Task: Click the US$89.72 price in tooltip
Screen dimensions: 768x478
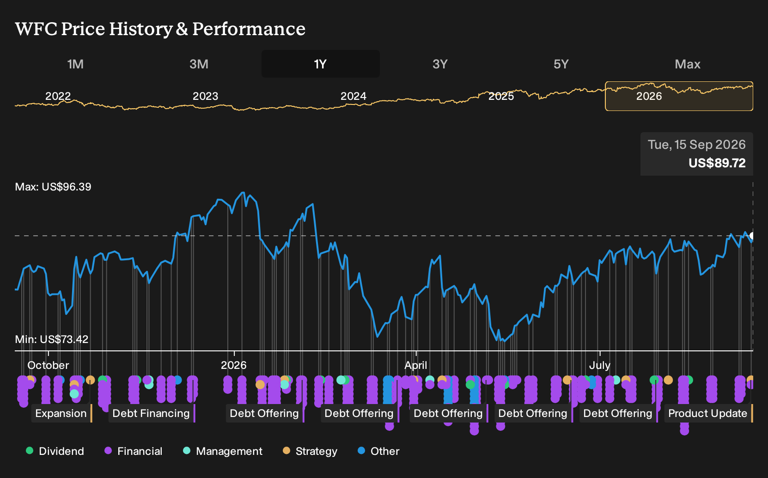Action: click(x=717, y=163)
